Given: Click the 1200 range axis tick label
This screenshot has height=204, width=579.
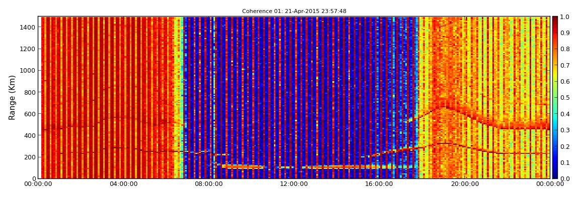Looking at the screenshot, I should [28, 49].
